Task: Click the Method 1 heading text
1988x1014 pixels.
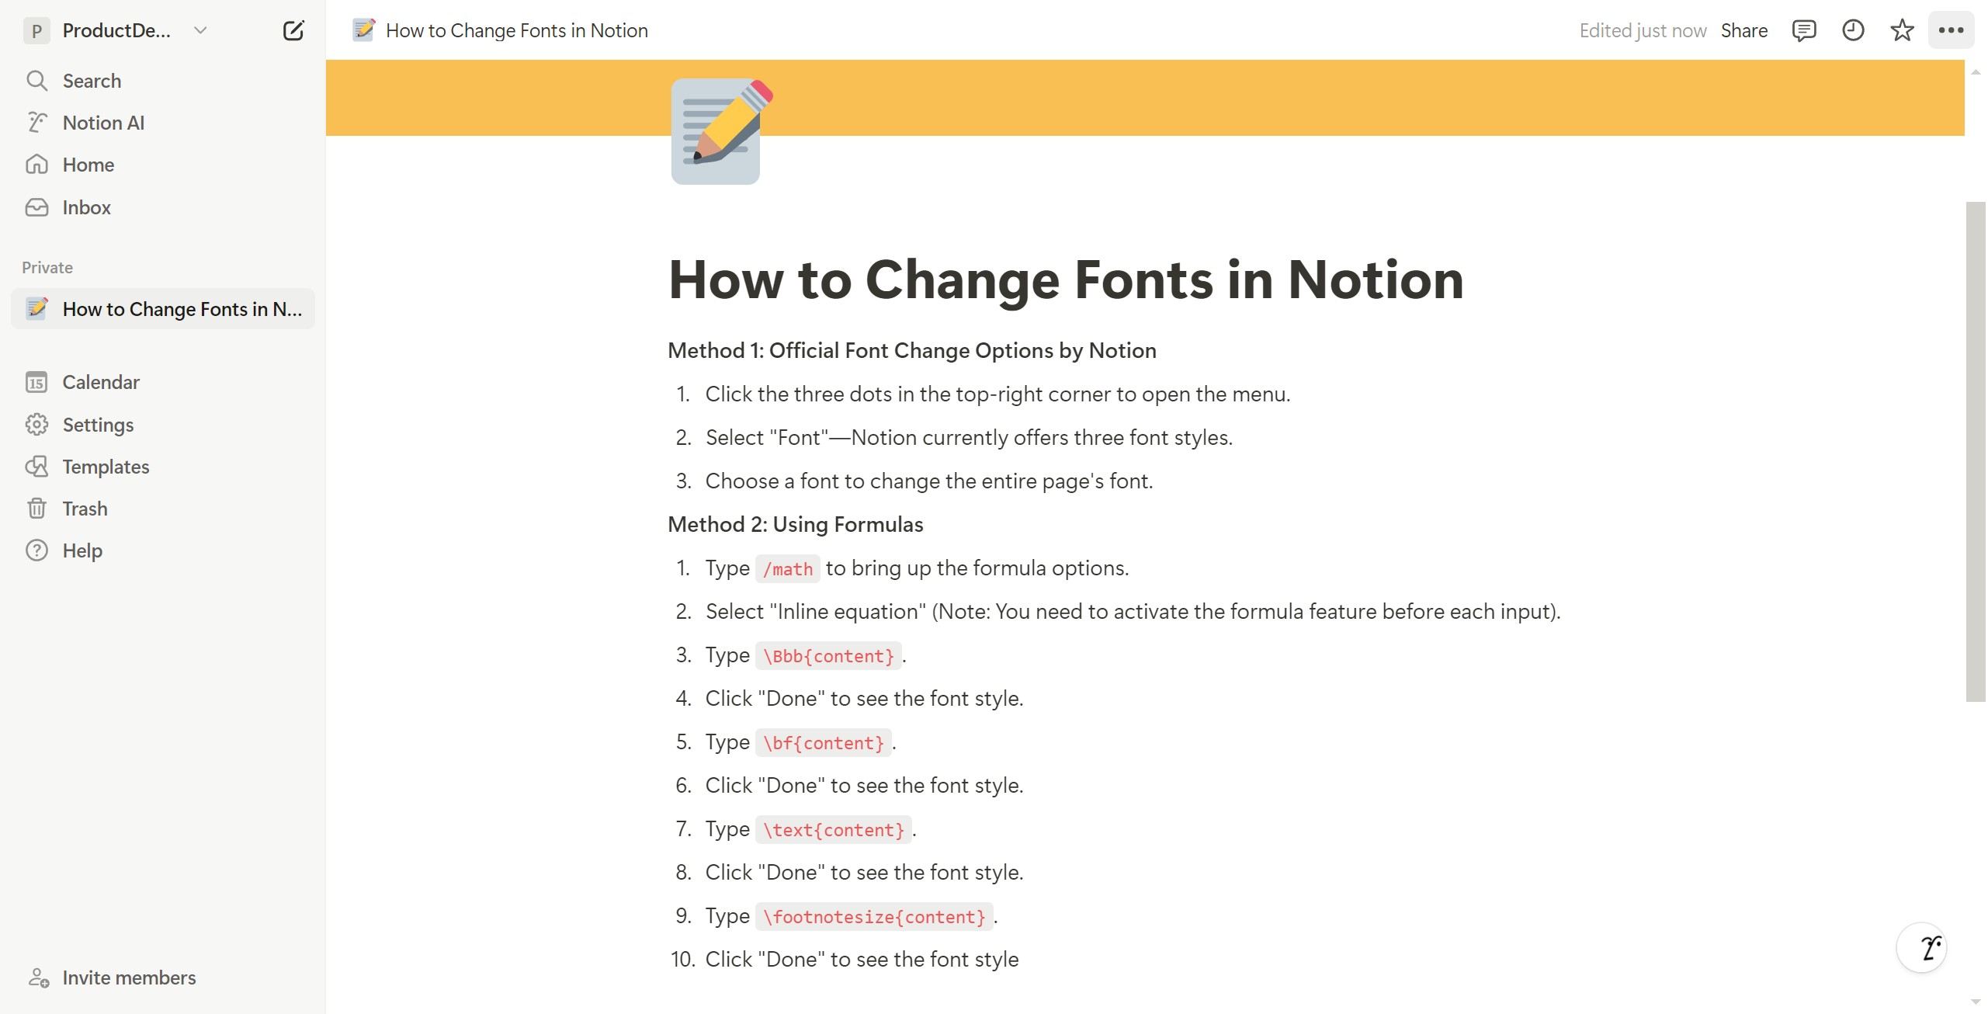Action: click(x=911, y=351)
